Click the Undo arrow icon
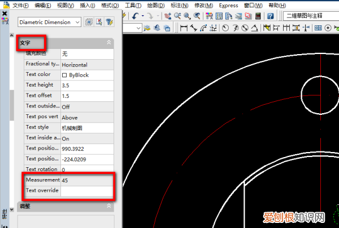This screenshot has width=339, height=228. (136, 16)
